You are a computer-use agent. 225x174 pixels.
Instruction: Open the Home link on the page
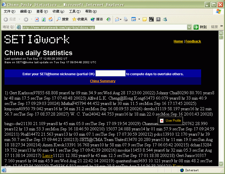pos(178,41)
